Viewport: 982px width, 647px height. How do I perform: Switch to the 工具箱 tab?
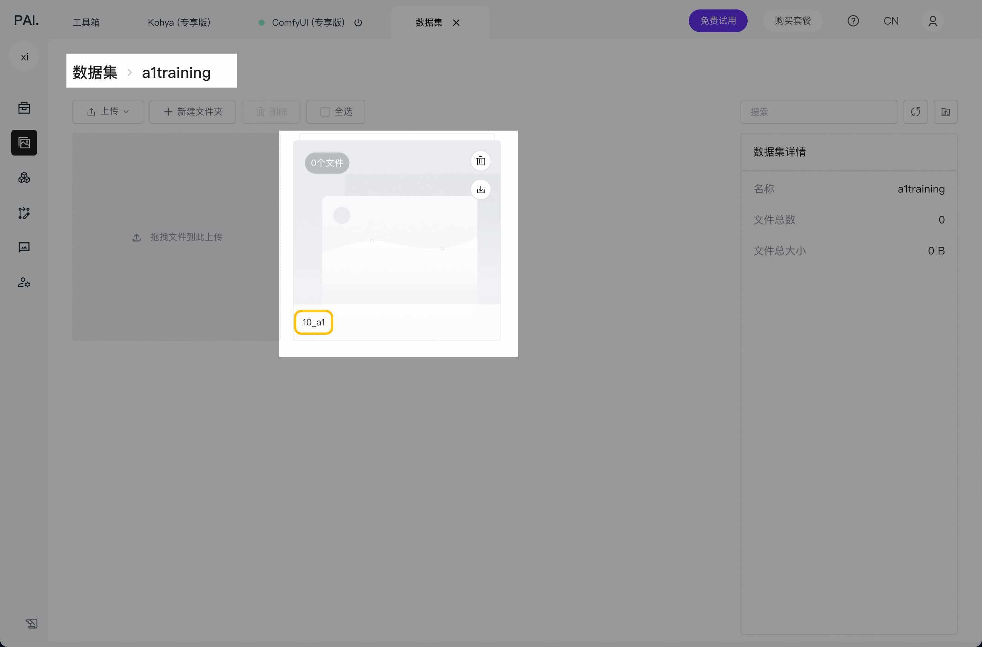tap(86, 23)
